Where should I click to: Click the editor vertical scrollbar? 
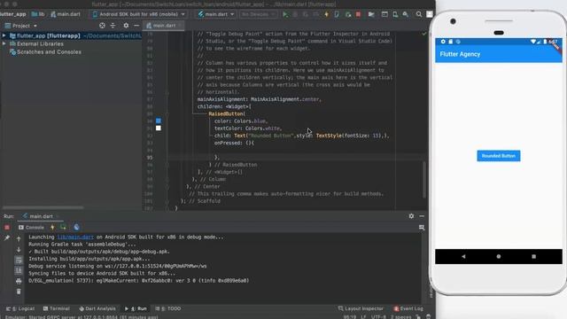tap(424, 180)
